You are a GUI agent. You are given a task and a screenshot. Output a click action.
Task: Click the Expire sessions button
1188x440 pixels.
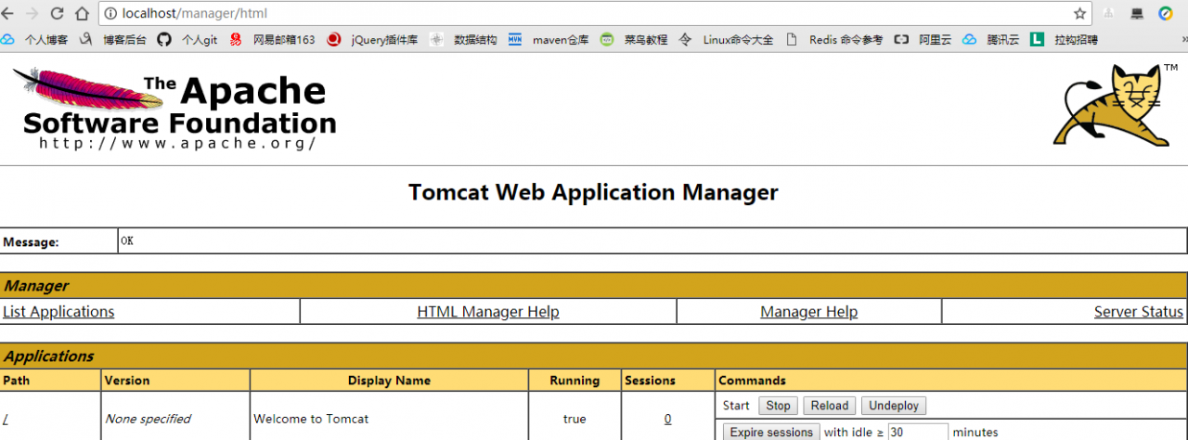[771, 432]
